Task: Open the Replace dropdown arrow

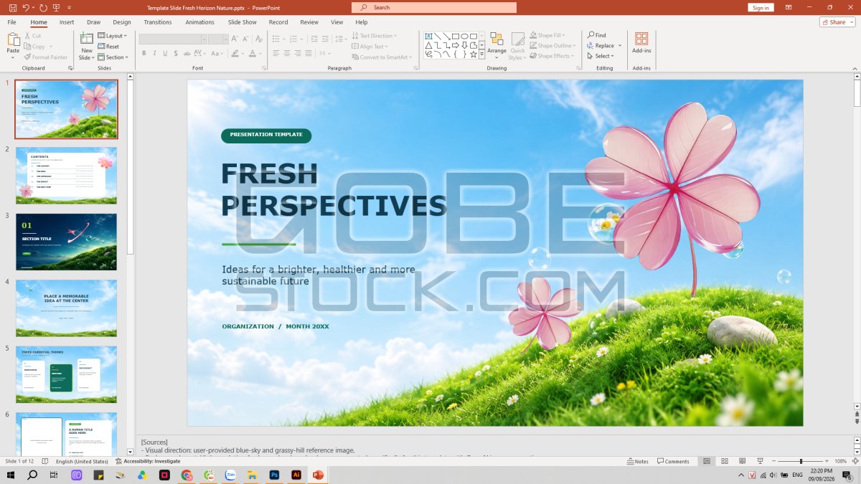Action: [620, 46]
